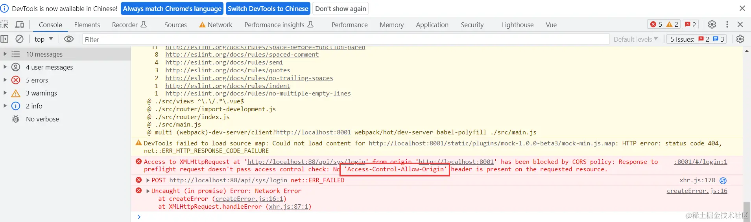Click error icon on the POST row
751x222 pixels.
point(138,180)
